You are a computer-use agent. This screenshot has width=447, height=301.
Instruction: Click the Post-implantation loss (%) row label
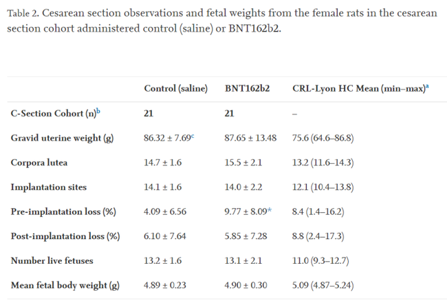tap(65, 236)
